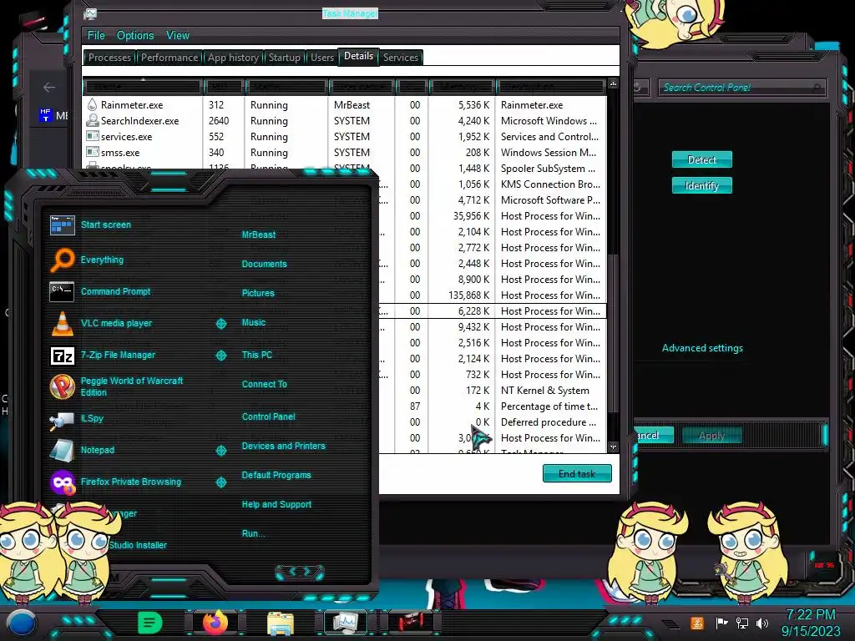This screenshot has width=855, height=641.
Task: Click smss.exe process icon
Action: pos(93,152)
